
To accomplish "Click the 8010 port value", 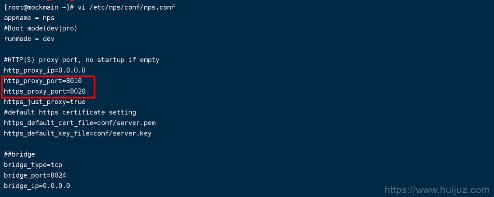I will click(x=74, y=81).
